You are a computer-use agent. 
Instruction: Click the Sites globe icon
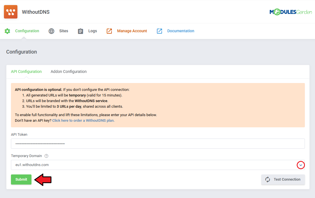[x=51, y=31]
